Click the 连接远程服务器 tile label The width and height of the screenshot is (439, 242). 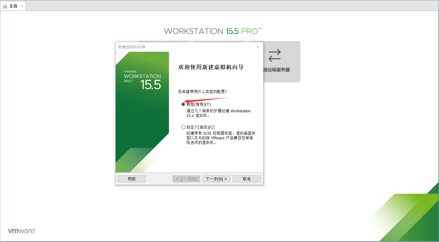(277, 70)
